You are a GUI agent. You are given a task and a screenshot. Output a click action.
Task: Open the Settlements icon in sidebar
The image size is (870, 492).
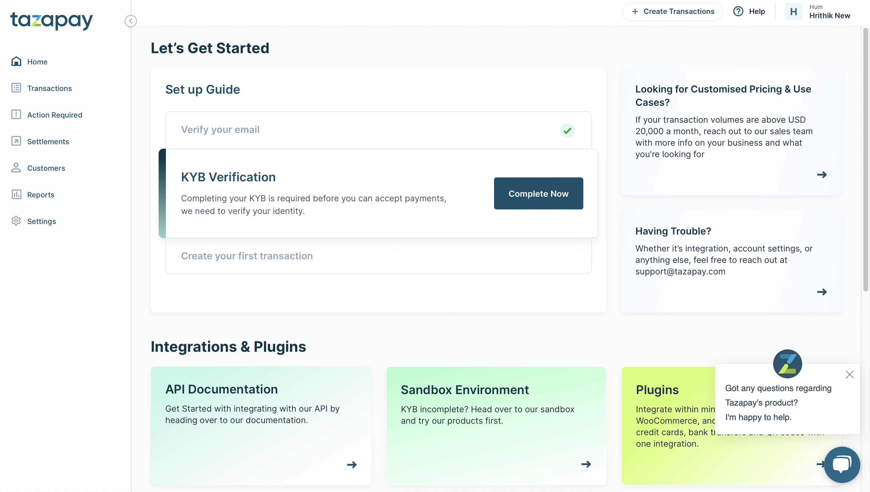coord(16,141)
